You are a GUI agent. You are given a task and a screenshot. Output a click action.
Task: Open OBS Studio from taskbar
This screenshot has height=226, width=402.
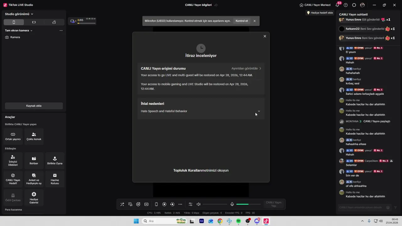(248, 221)
